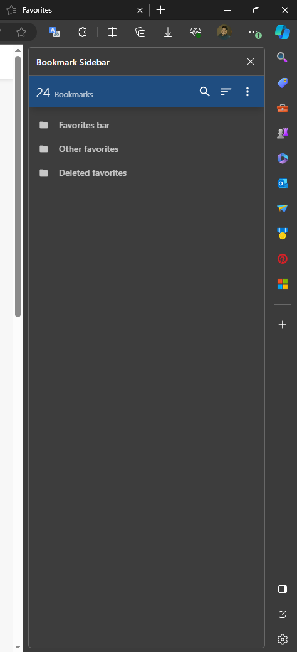Open Copilot from the toolbar
The image size is (297, 652).
tap(283, 32)
